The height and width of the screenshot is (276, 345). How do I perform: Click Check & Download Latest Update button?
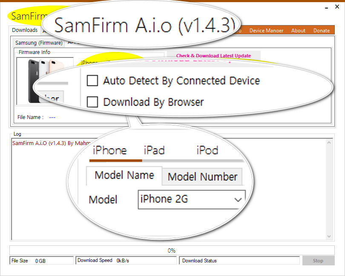[x=213, y=56]
